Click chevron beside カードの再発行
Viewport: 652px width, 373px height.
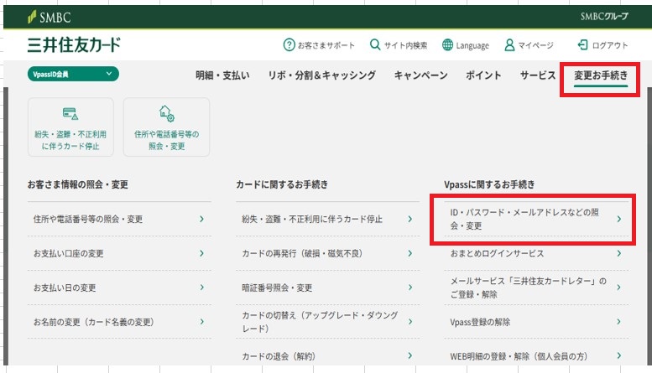[x=410, y=253]
